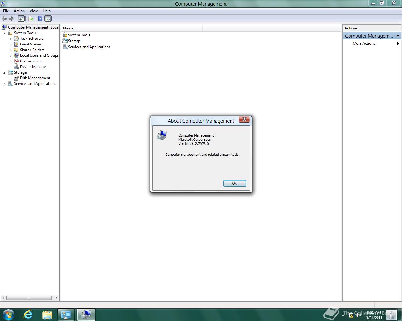Image resolution: width=402 pixels, height=321 pixels.
Task: Click OK in the About dialog
Action: pos(235,183)
